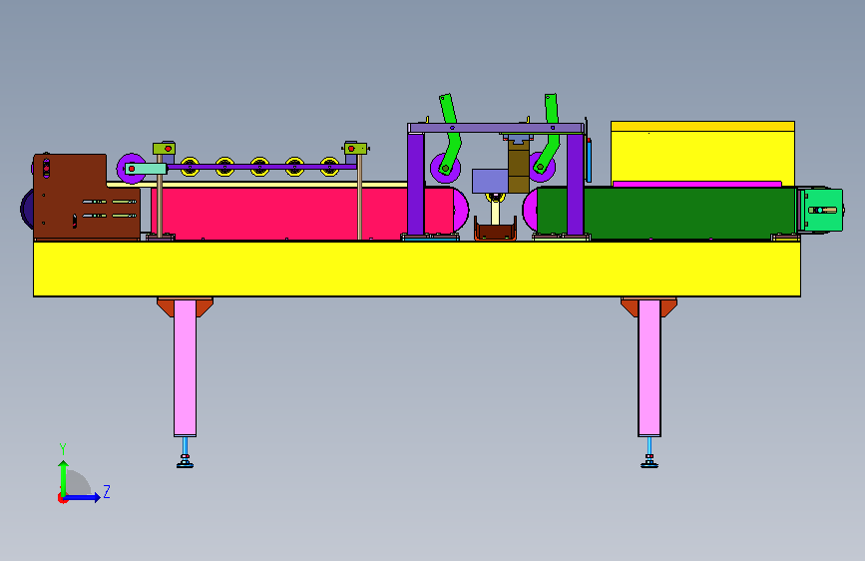This screenshot has height=561, width=865.
Task: Select purple roller under left green arm
Action: [x=445, y=169]
